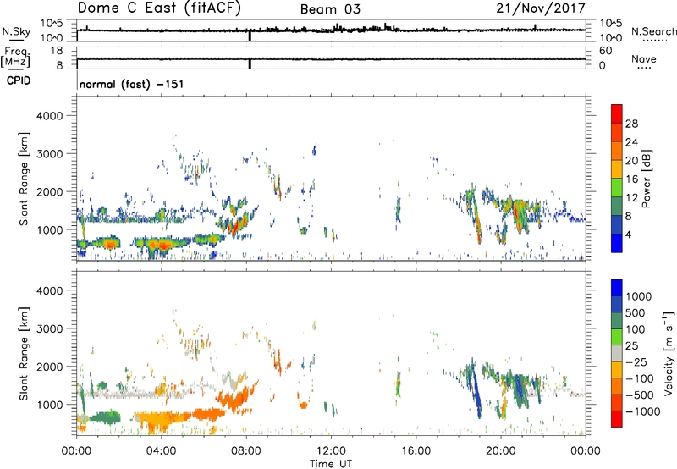The image size is (677, 469).
Task: Click the "18" tick on the frequency axis
Action: [x=57, y=51]
